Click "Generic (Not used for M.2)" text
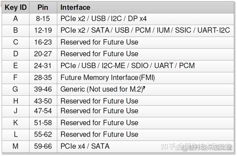This screenshot has width=237, height=156. (100, 89)
